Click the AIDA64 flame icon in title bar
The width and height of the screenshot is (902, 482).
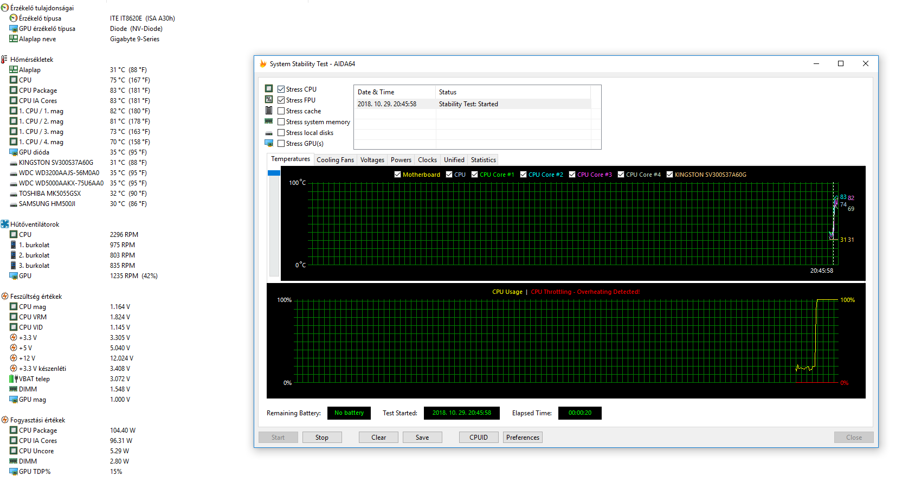click(x=263, y=64)
